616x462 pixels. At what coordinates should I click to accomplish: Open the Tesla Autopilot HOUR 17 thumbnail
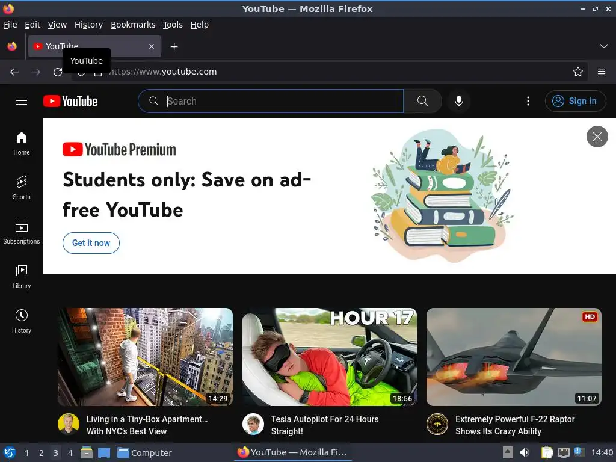[330, 357]
